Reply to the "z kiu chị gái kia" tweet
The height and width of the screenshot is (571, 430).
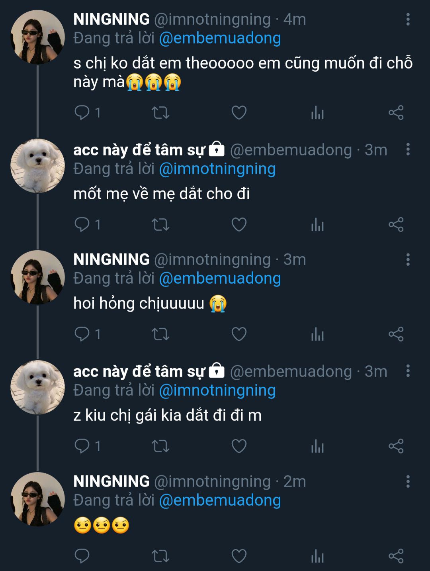coord(82,446)
